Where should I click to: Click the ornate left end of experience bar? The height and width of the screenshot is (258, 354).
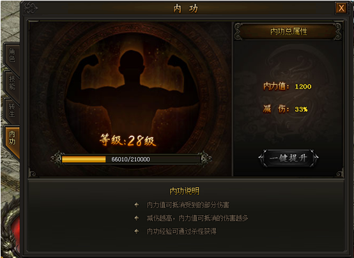(56, 159)
